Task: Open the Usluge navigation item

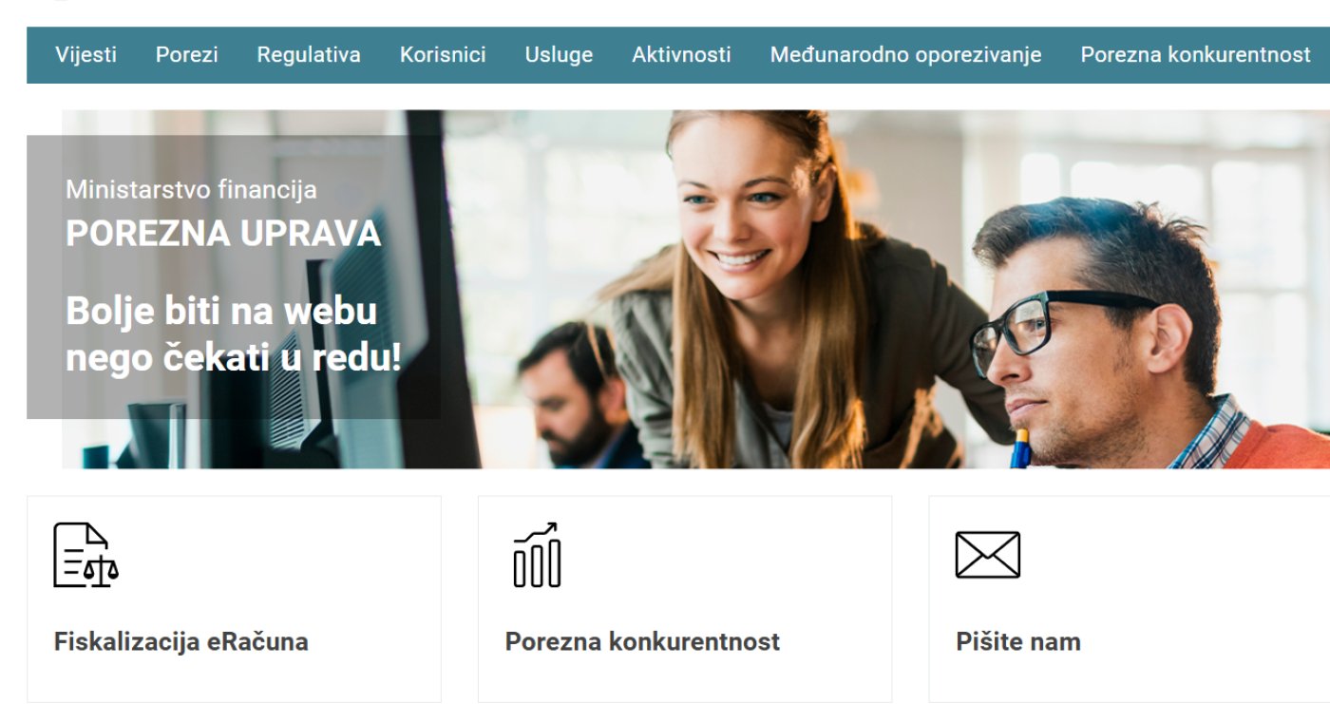Action: tap(559, 55)
